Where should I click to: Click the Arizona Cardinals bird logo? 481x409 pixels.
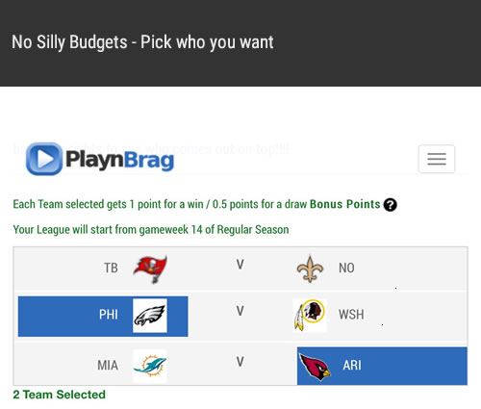point(315,366)
